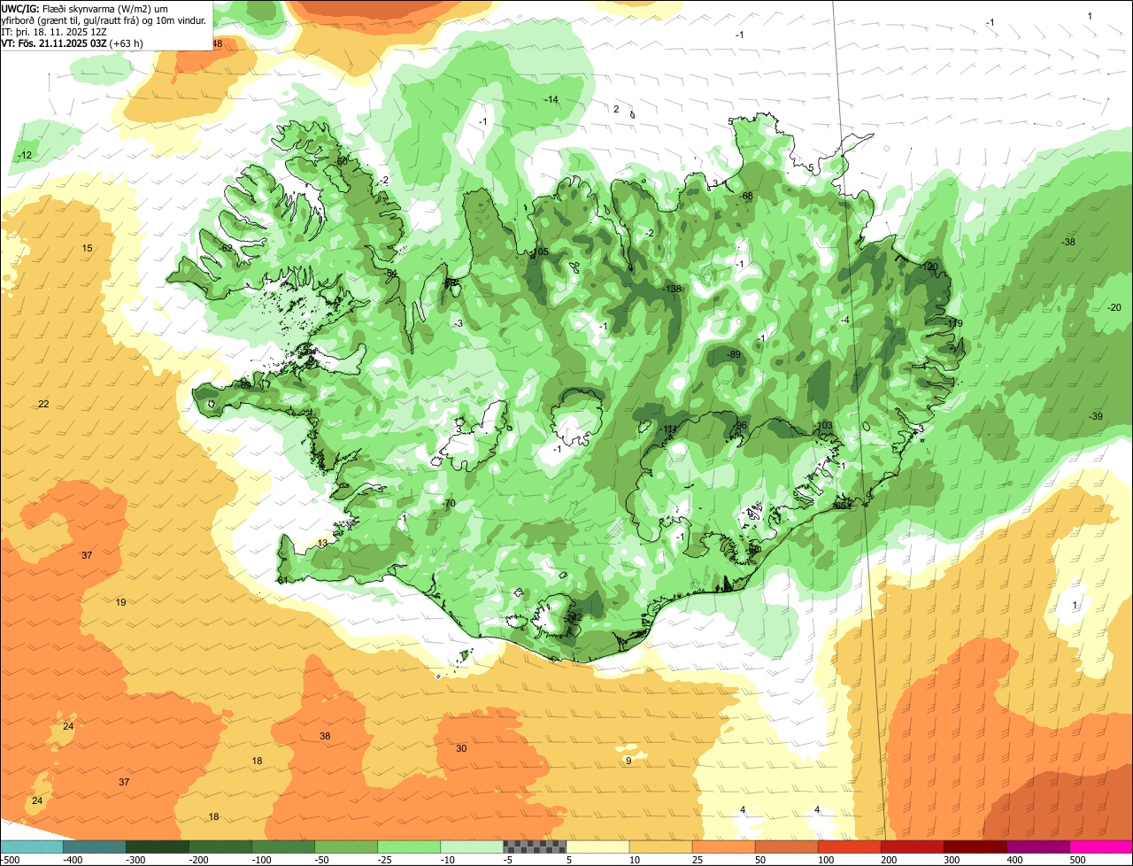Click the '38' value south of Reykjanes
The height and width of the screenshot is (866, 1133).
[x=325, y=736]
